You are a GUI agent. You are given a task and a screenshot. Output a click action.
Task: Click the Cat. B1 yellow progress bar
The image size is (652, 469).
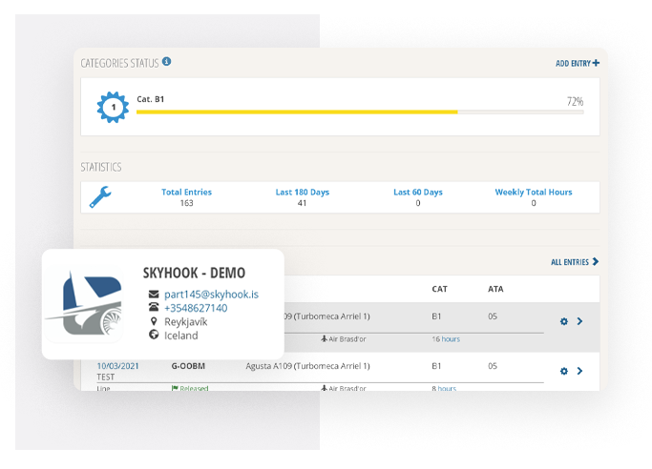click(297, 112)
